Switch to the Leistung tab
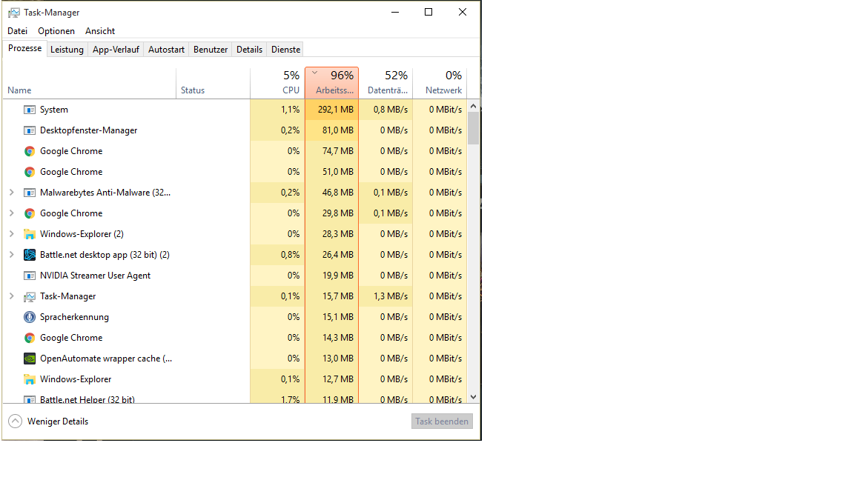The width and height of the screenshot is (854, 480). 67,50
